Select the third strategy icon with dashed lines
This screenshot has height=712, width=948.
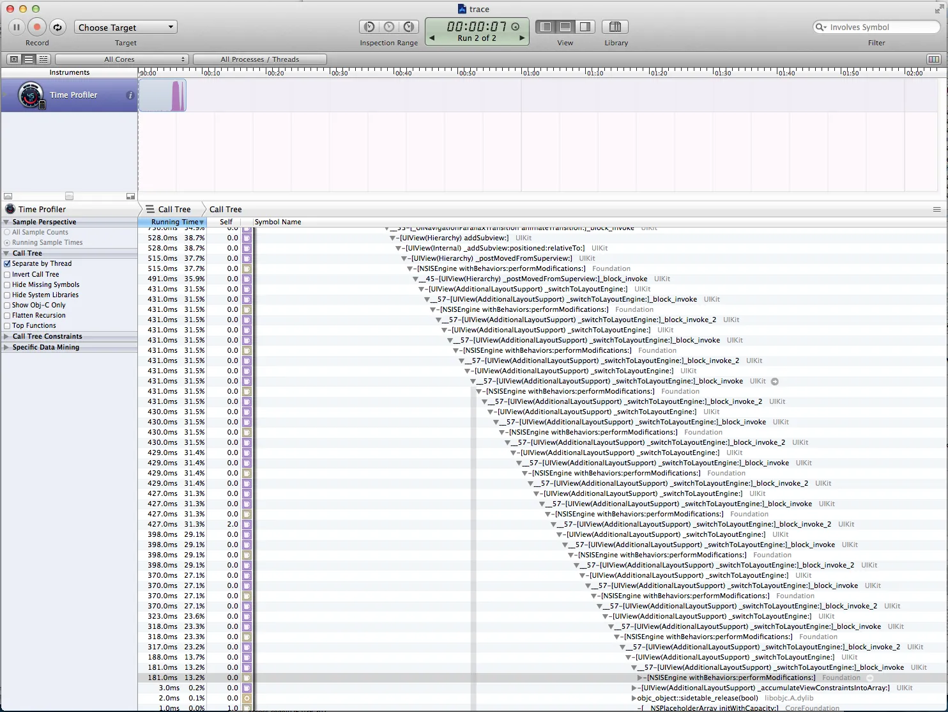point(43,59)
